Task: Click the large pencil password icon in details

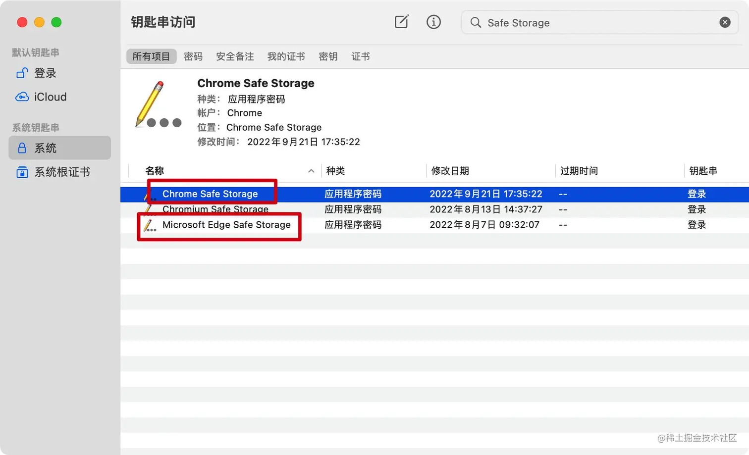Action: (158, 104)
